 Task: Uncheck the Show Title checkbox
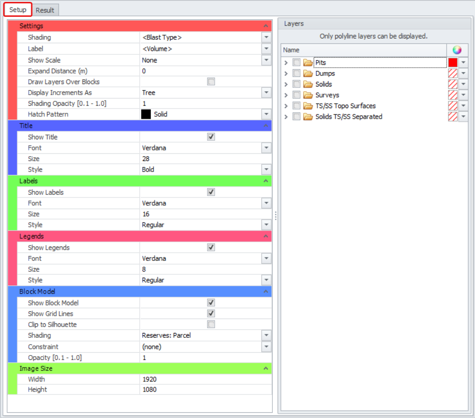(211, 137)
